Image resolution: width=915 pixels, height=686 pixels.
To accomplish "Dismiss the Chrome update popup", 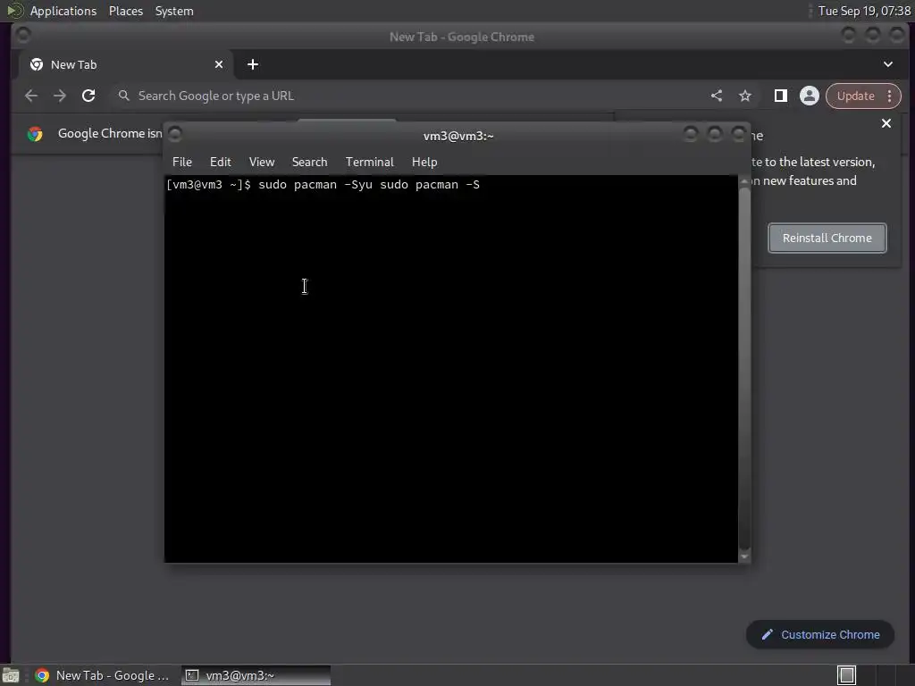I will pos(886,123).
